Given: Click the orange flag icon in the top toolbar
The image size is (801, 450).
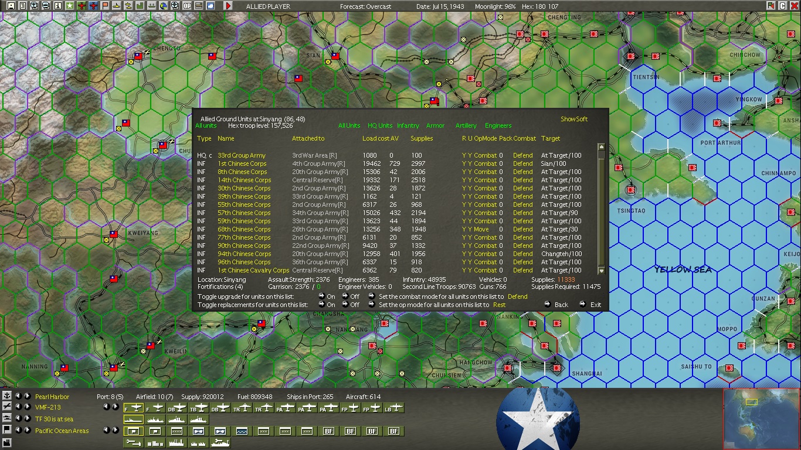Looking at the screenshot, I should tap(105, 6).
